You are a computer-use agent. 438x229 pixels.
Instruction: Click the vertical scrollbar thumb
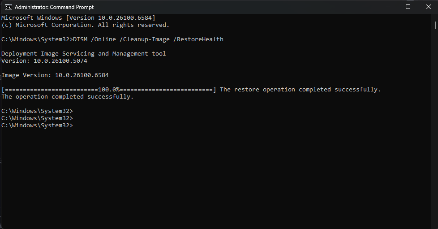(435, 26)
